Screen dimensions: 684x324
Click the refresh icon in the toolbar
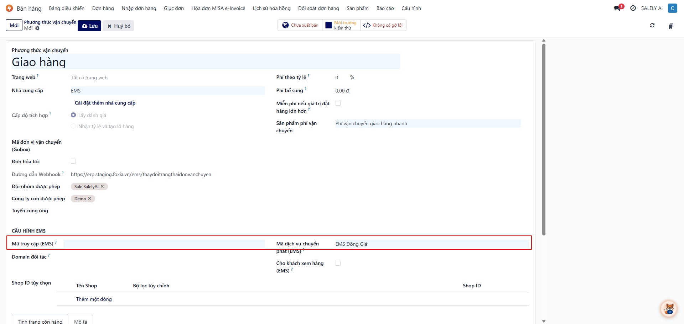coord(652,26)
